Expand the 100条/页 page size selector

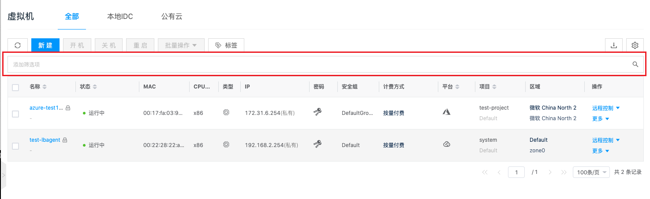coord(591,172)
